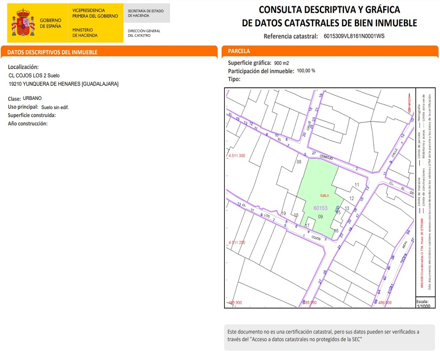Click parcel 19 on the cadastral map
This screenshot has width=440, height=352.
coord(284,213)
